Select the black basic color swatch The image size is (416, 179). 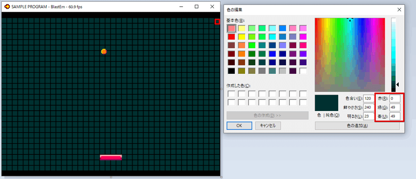point(232,71)
